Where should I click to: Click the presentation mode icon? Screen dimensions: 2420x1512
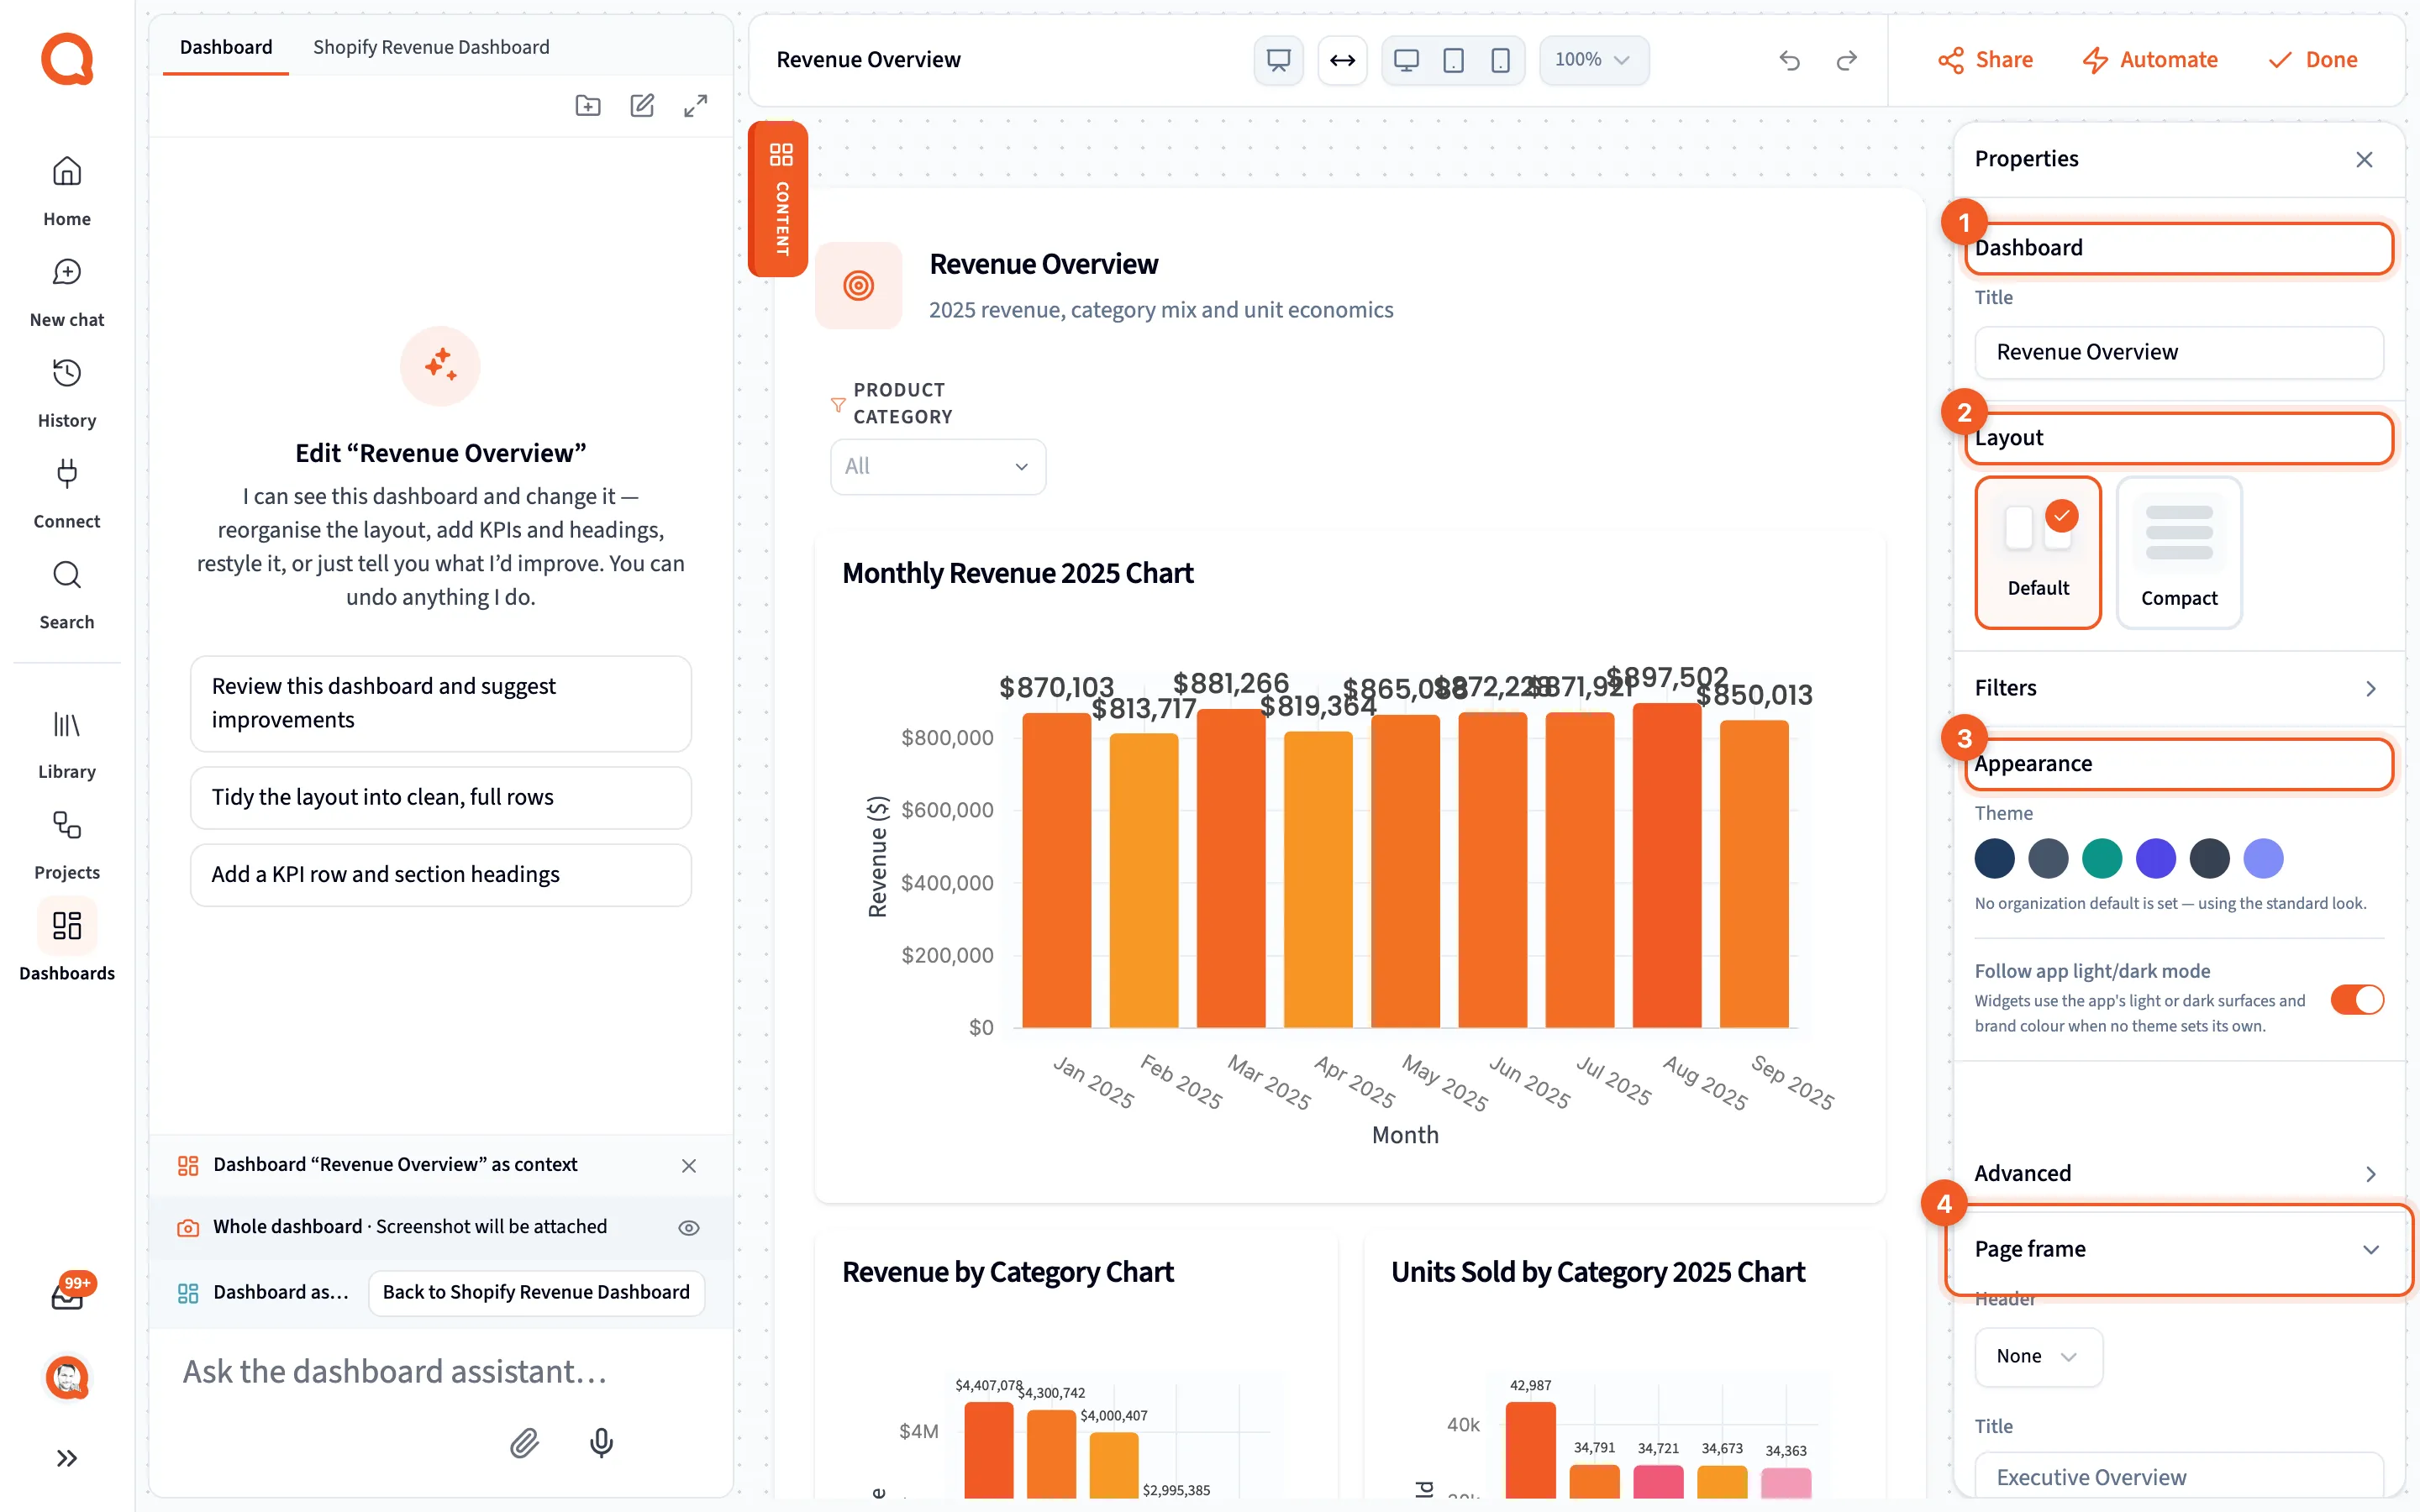tap(1278, 60)
